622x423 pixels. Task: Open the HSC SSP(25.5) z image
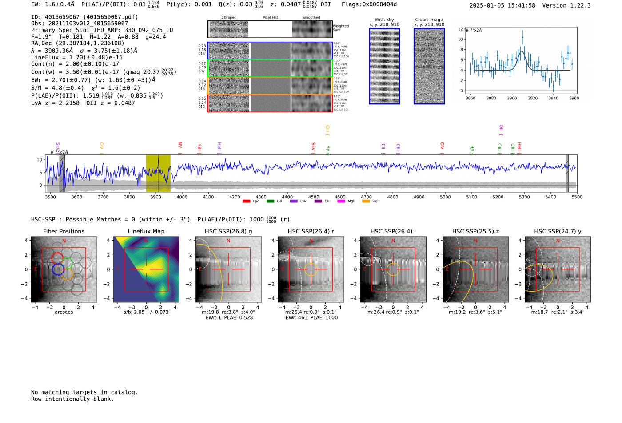coord(475,269)
